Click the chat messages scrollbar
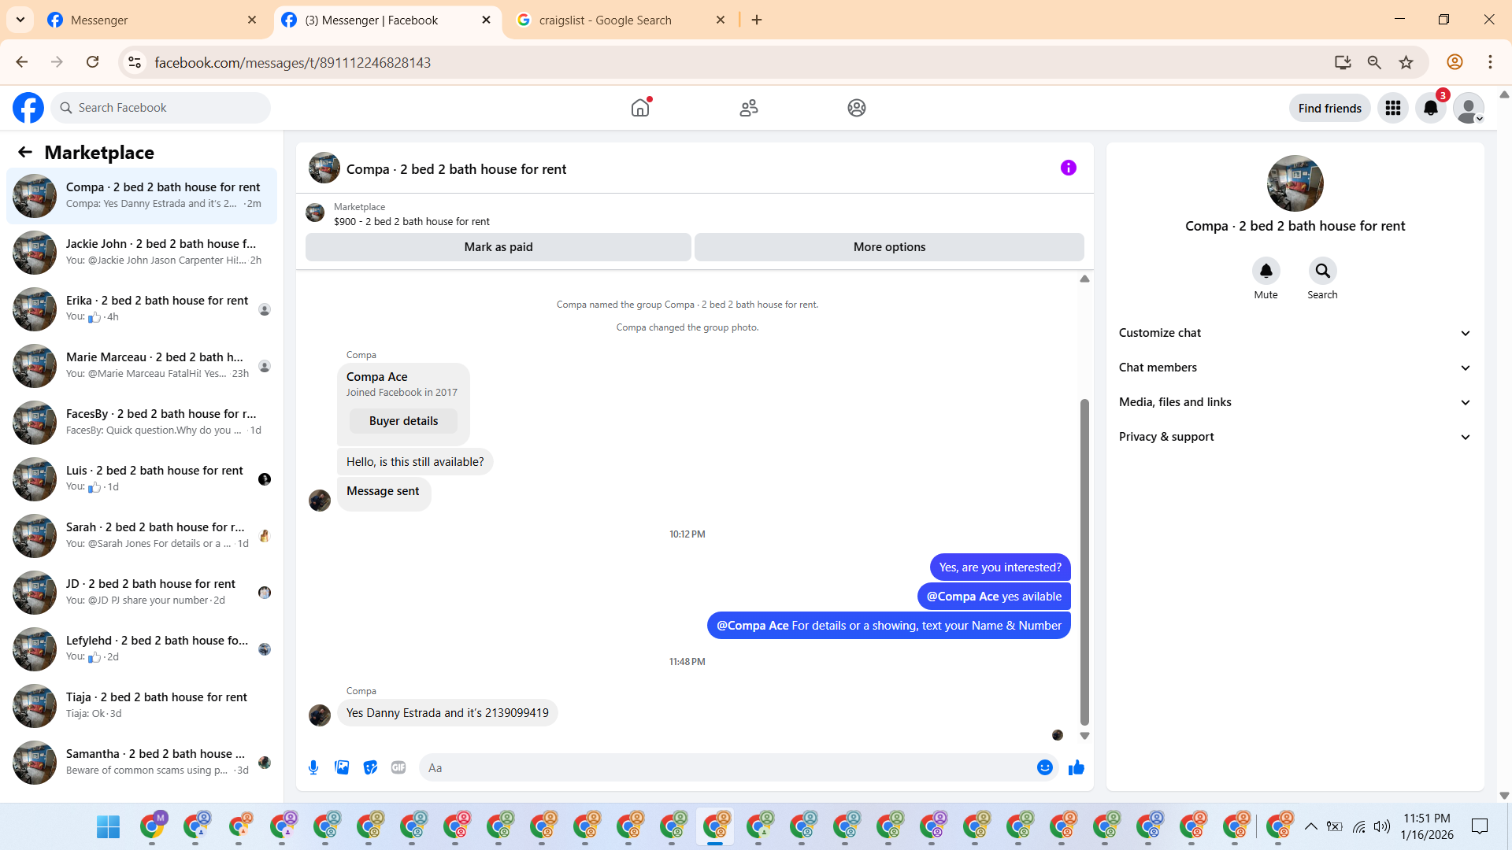Image resolution: width=1512 pixels, height=850 pixels. click(x=1084, y=562)
